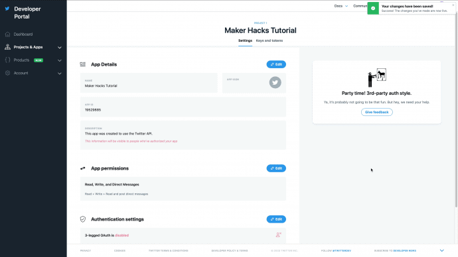Switch to the Settings tab

(x=245, y=41)
